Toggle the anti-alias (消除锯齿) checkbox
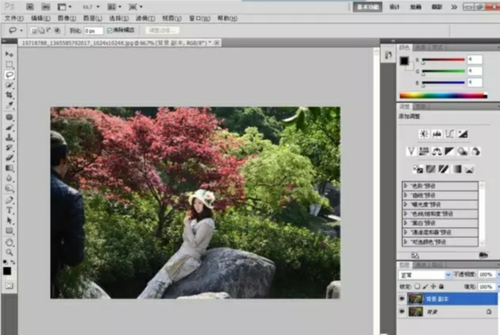The width and height of the screenshot is (500, 335). 110,30
